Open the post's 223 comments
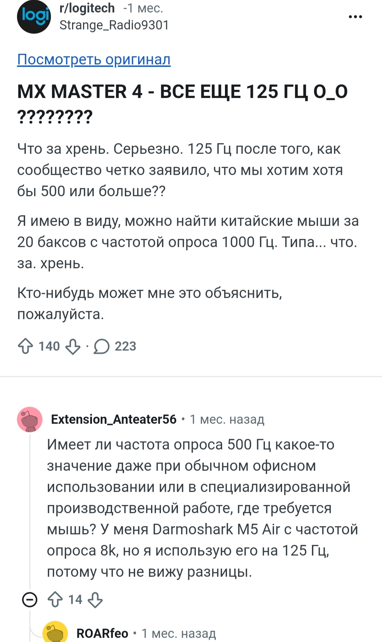 click(115, 346)
